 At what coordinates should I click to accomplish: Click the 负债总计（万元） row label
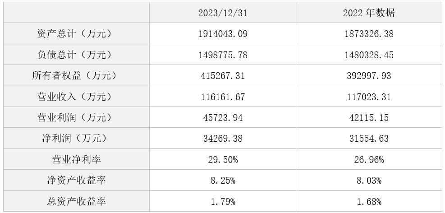pyautogui.click(x=76, y=55)
